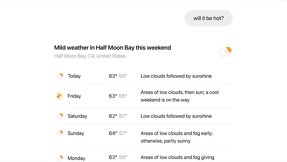Click Saturday's partly cloudy icon
Screen dimensions: 287x162
pyautogui.click(x=59, y=116)
